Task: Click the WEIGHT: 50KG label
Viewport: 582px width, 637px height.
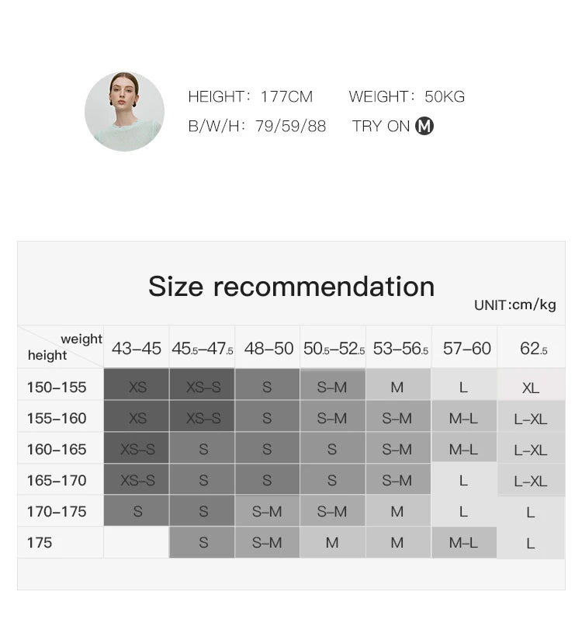Action: tap(407, 97)
